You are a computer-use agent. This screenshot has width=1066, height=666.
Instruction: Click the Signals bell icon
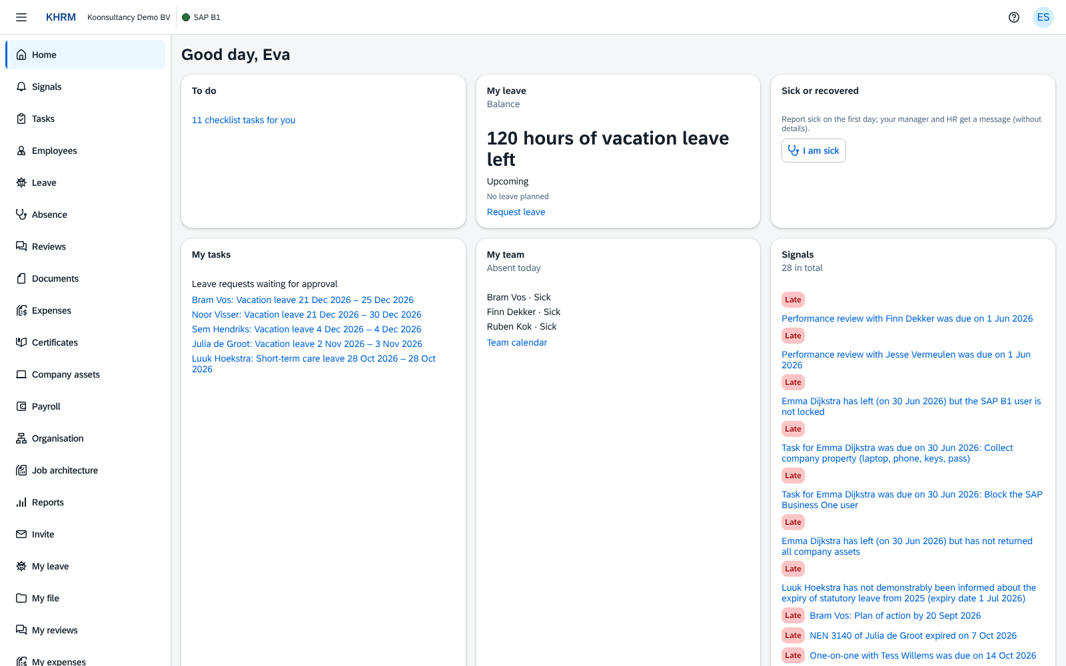point(21,87)
